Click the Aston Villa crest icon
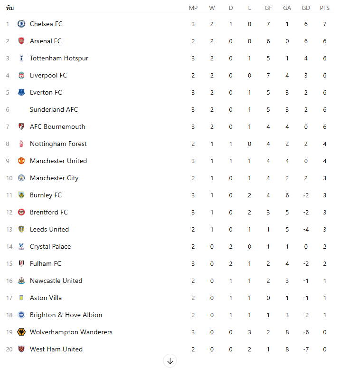 [21, 298]
